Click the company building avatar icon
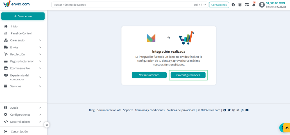Screen dimensions: 290x135 tap(262, 5)
